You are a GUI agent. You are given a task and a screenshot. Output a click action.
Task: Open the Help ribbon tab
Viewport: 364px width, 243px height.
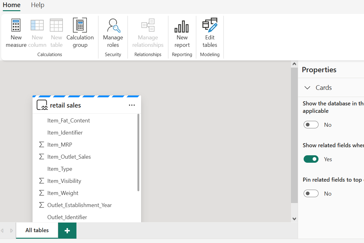tap(38, 5)
